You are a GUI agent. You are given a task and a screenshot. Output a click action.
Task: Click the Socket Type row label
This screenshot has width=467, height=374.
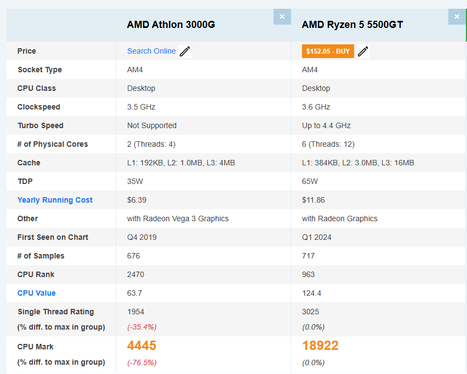pyautogui.click(x=39, y=70)
